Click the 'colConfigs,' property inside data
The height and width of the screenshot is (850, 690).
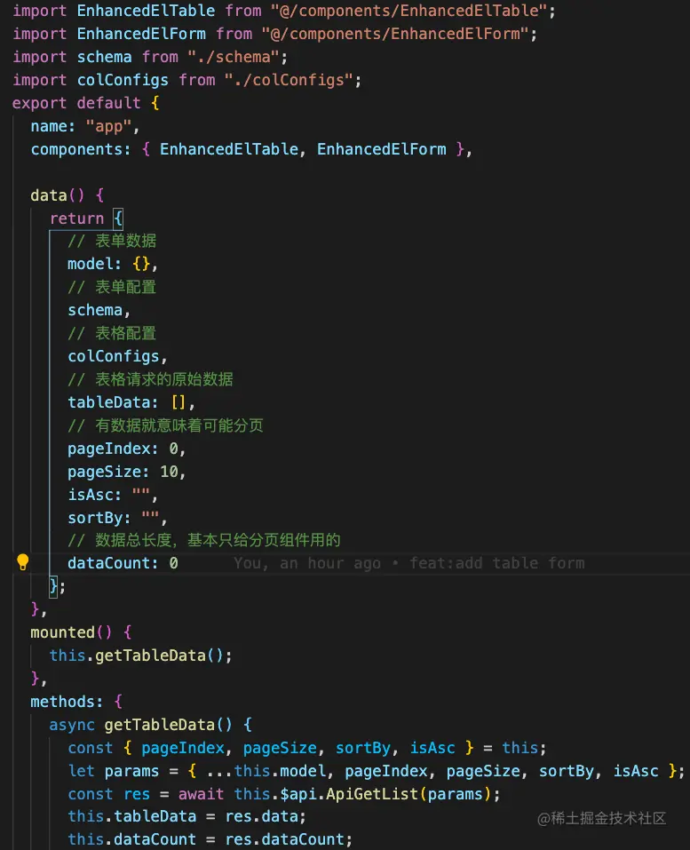pyautogui.click(x=117, y=357)
